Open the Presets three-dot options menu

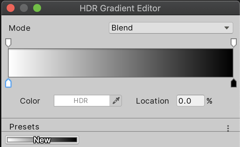228,128
